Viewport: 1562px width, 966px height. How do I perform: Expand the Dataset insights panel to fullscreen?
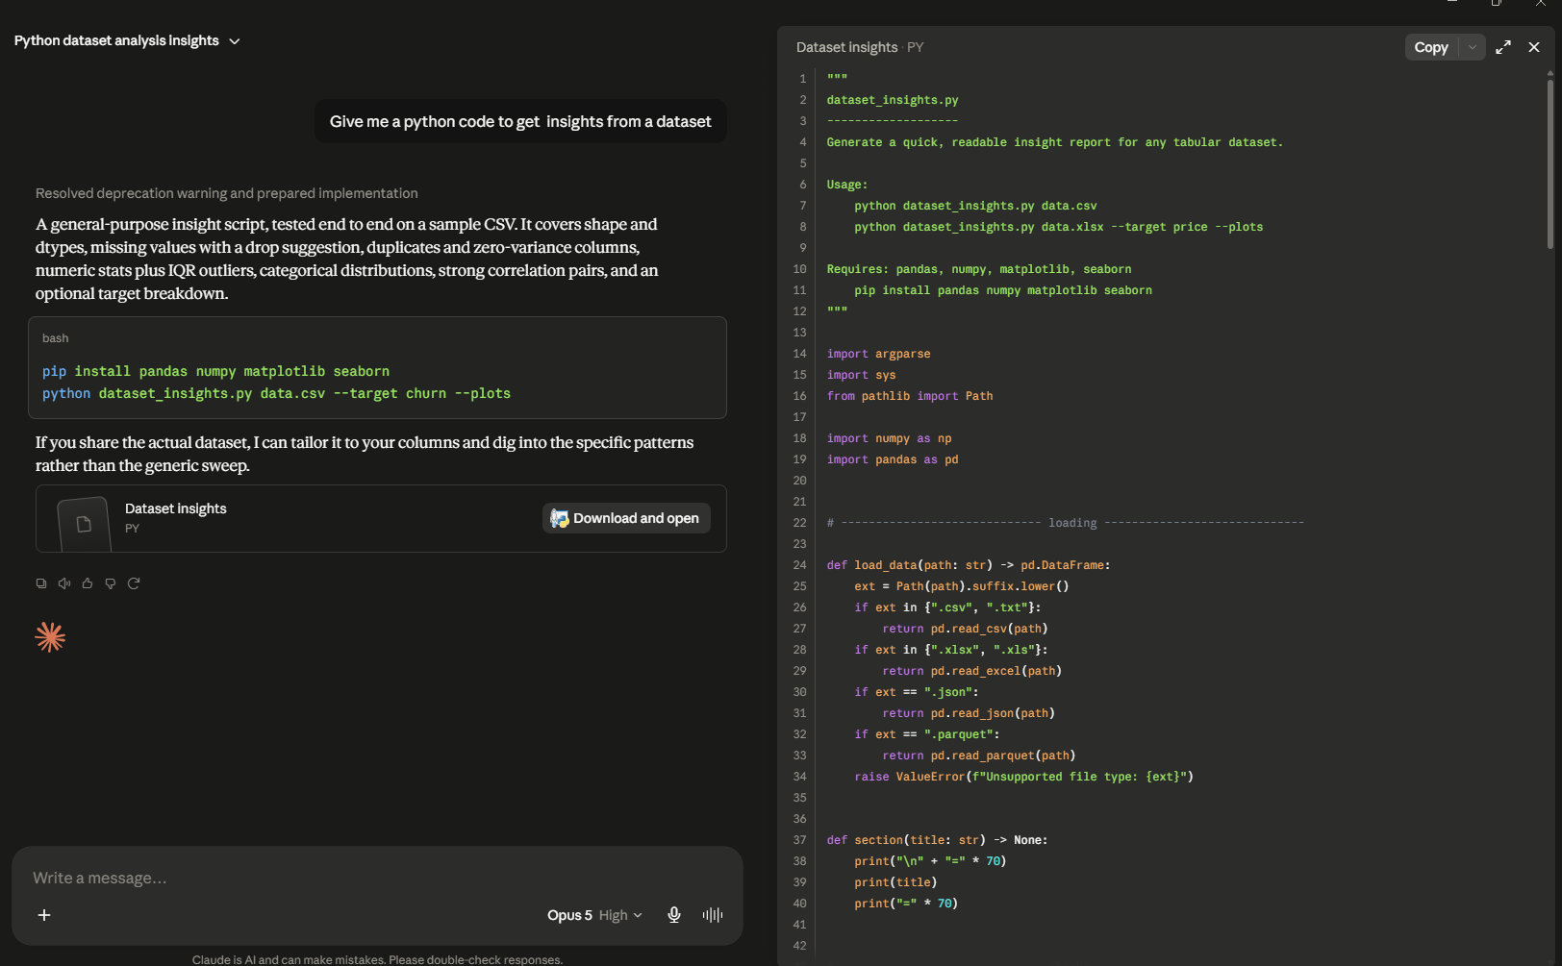pyautogui.click(x=1503, y=47)
